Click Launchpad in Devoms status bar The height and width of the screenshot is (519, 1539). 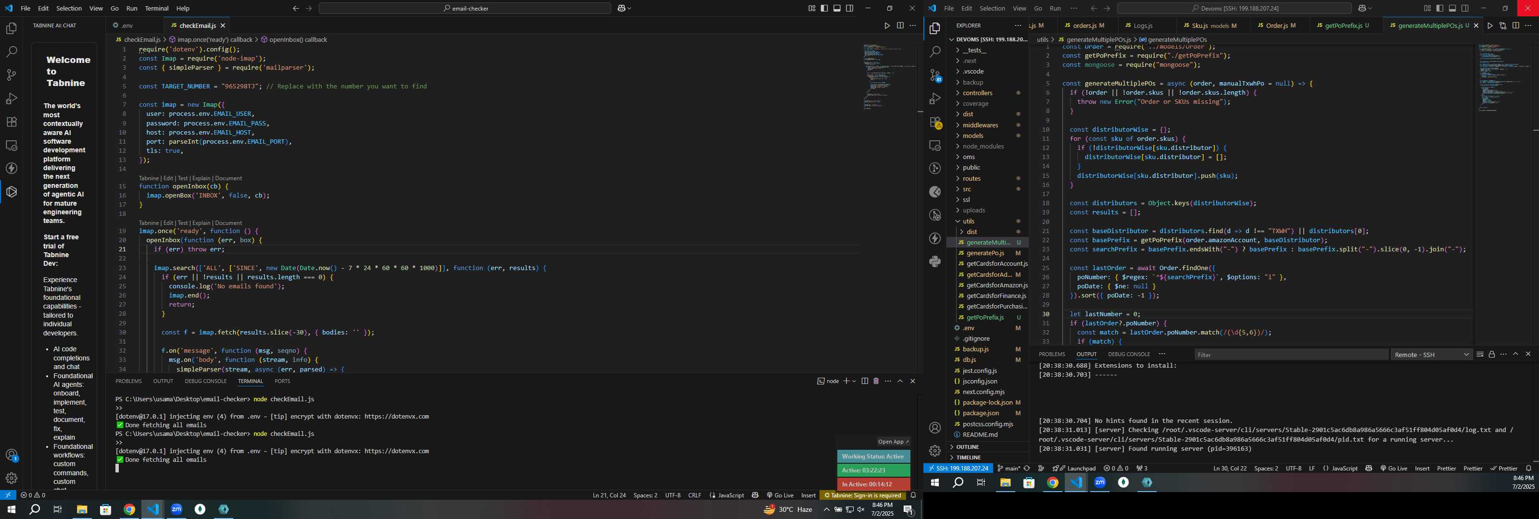tap(1073, 468)
